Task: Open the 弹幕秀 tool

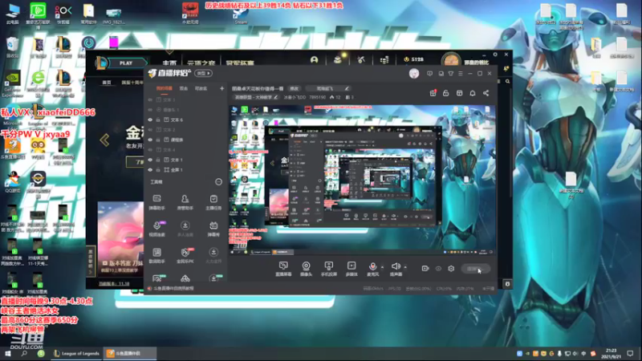Action: pos(213,229)
